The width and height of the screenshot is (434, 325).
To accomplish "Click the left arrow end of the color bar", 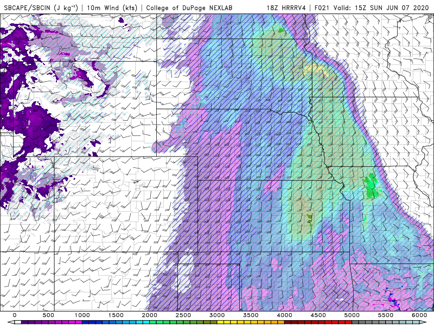I will pyautogui.click(x=11, y=322).
